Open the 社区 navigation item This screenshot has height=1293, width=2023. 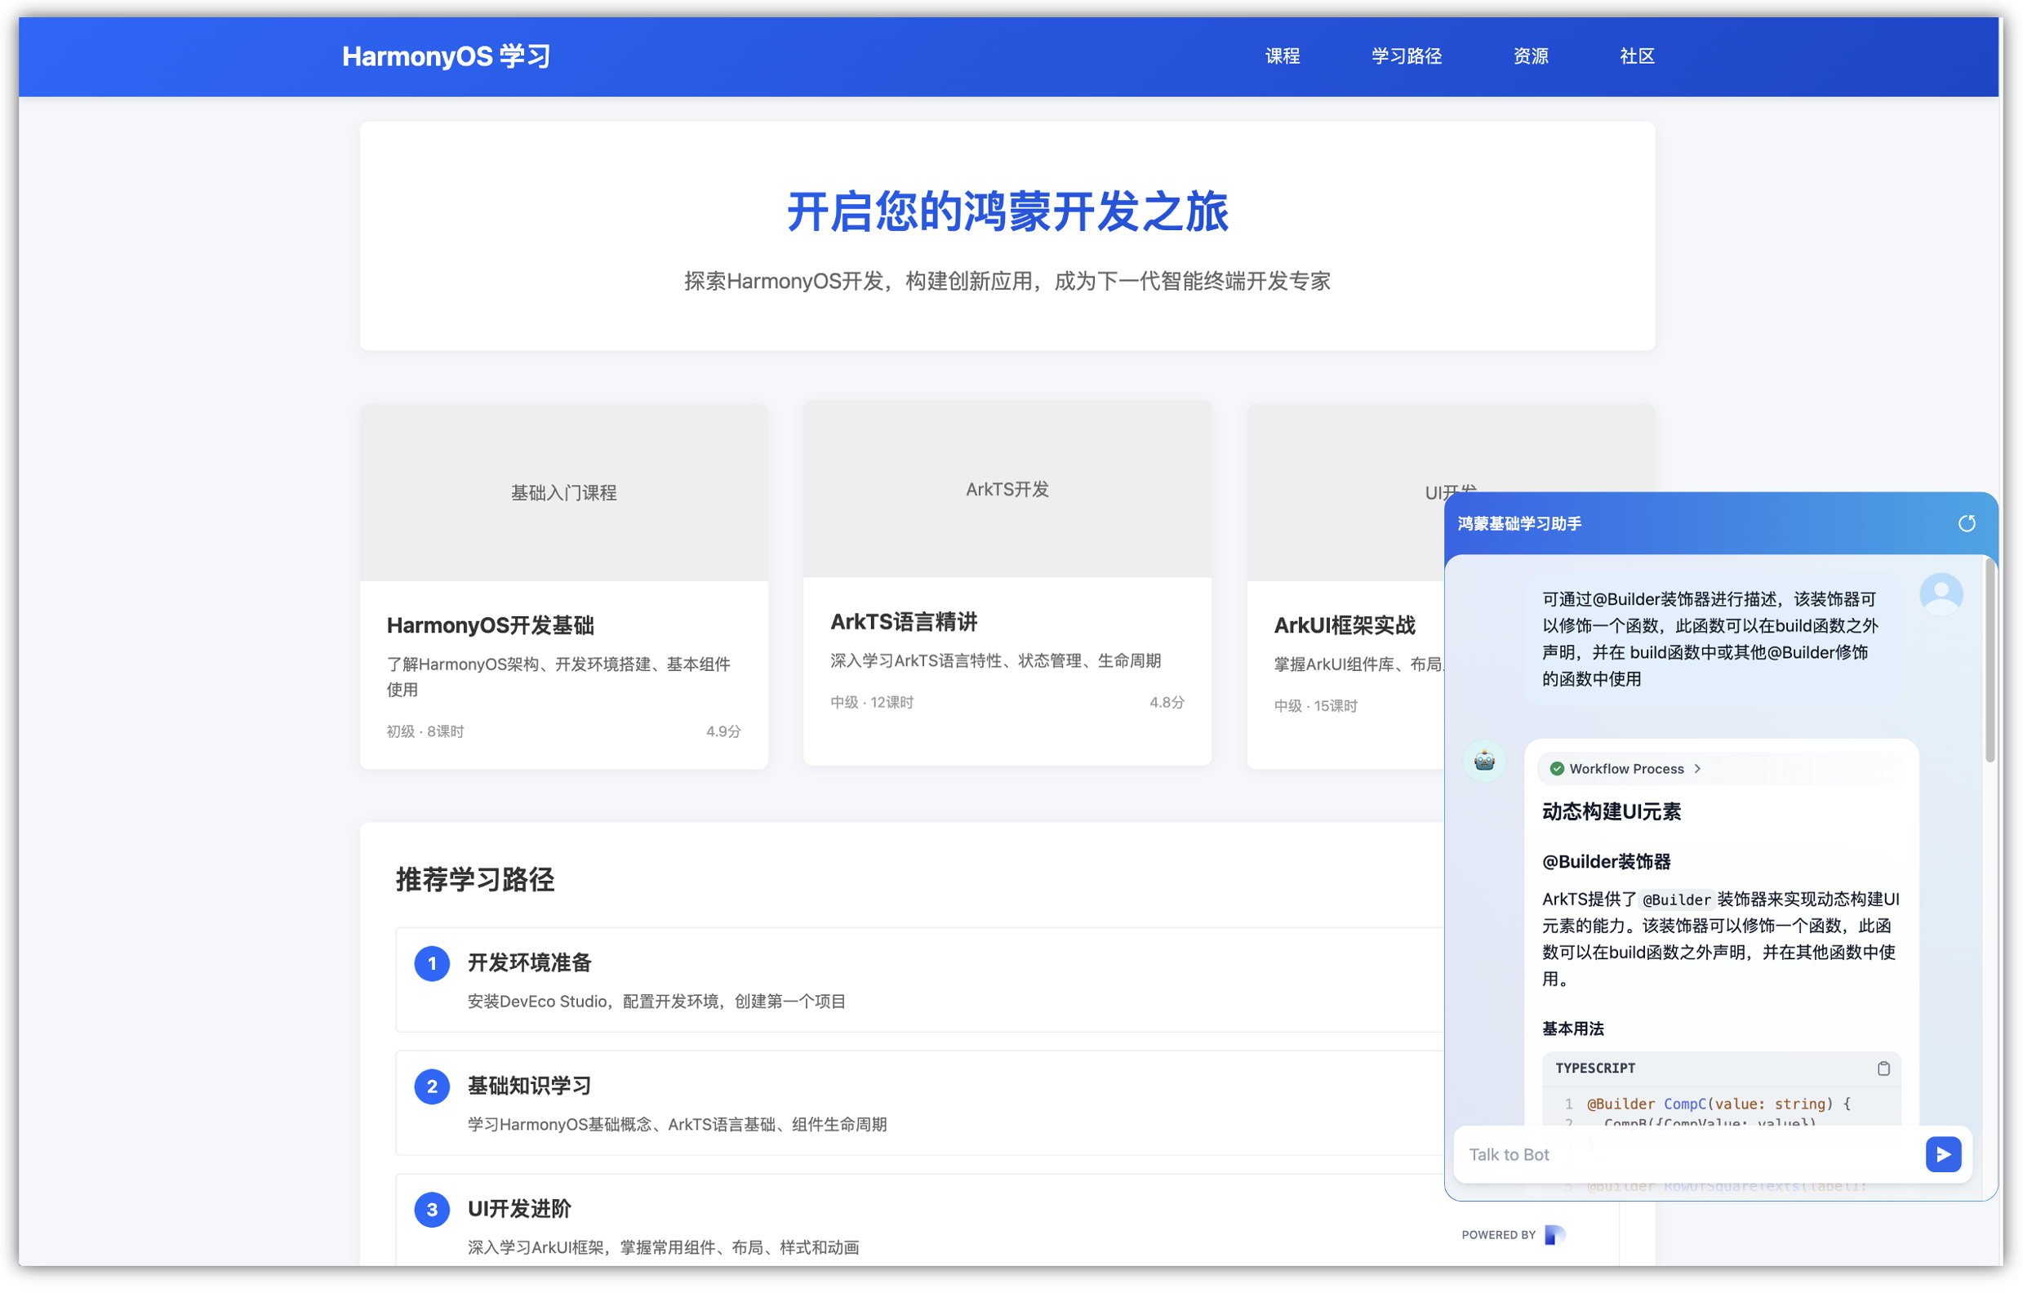pos(1637,56)
